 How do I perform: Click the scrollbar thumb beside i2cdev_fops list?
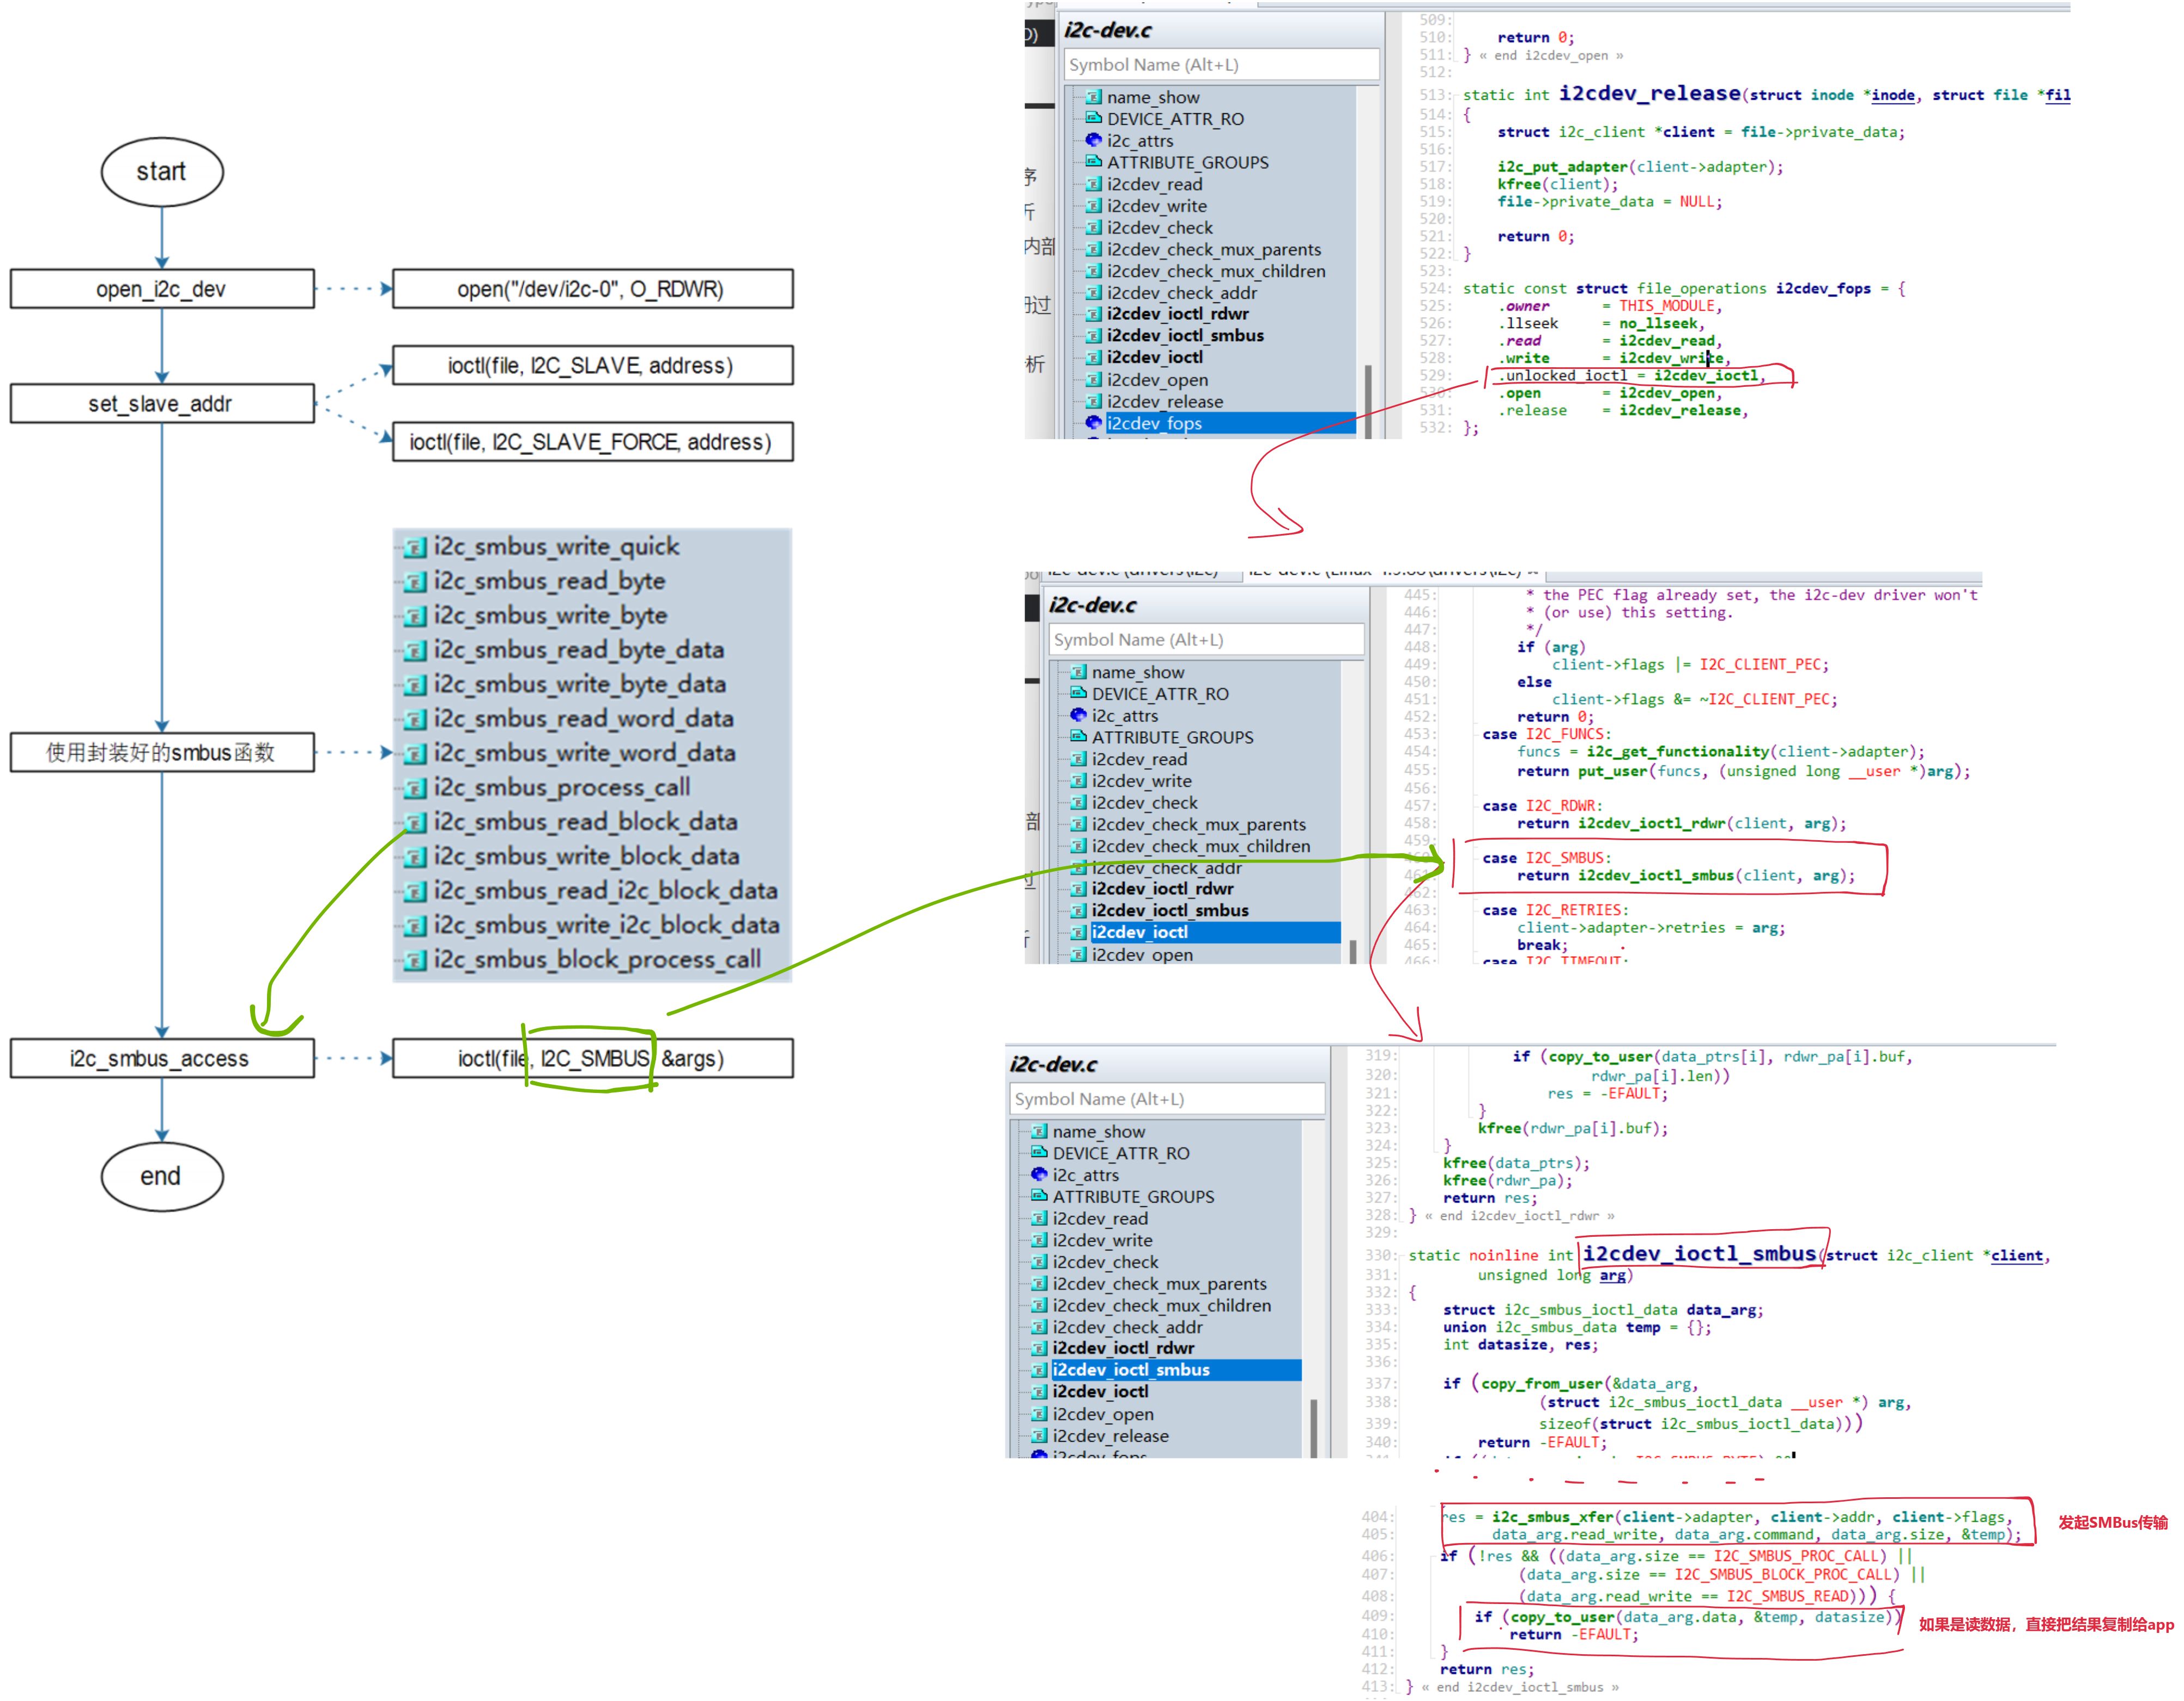(x=1367, y=401)
